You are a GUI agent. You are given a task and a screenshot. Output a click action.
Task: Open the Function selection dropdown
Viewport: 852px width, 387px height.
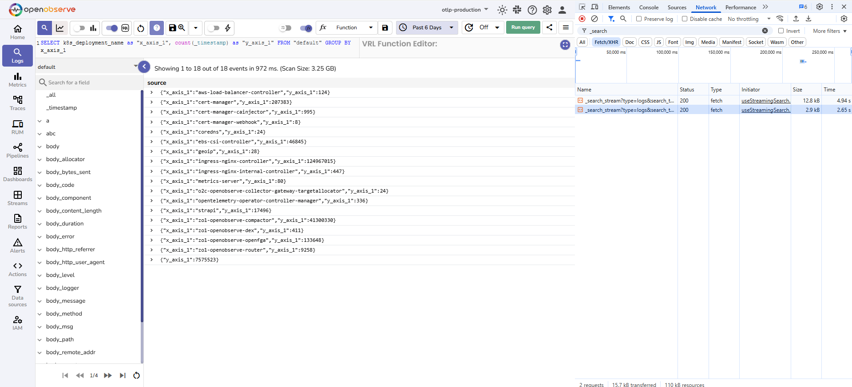coord(354,28)
